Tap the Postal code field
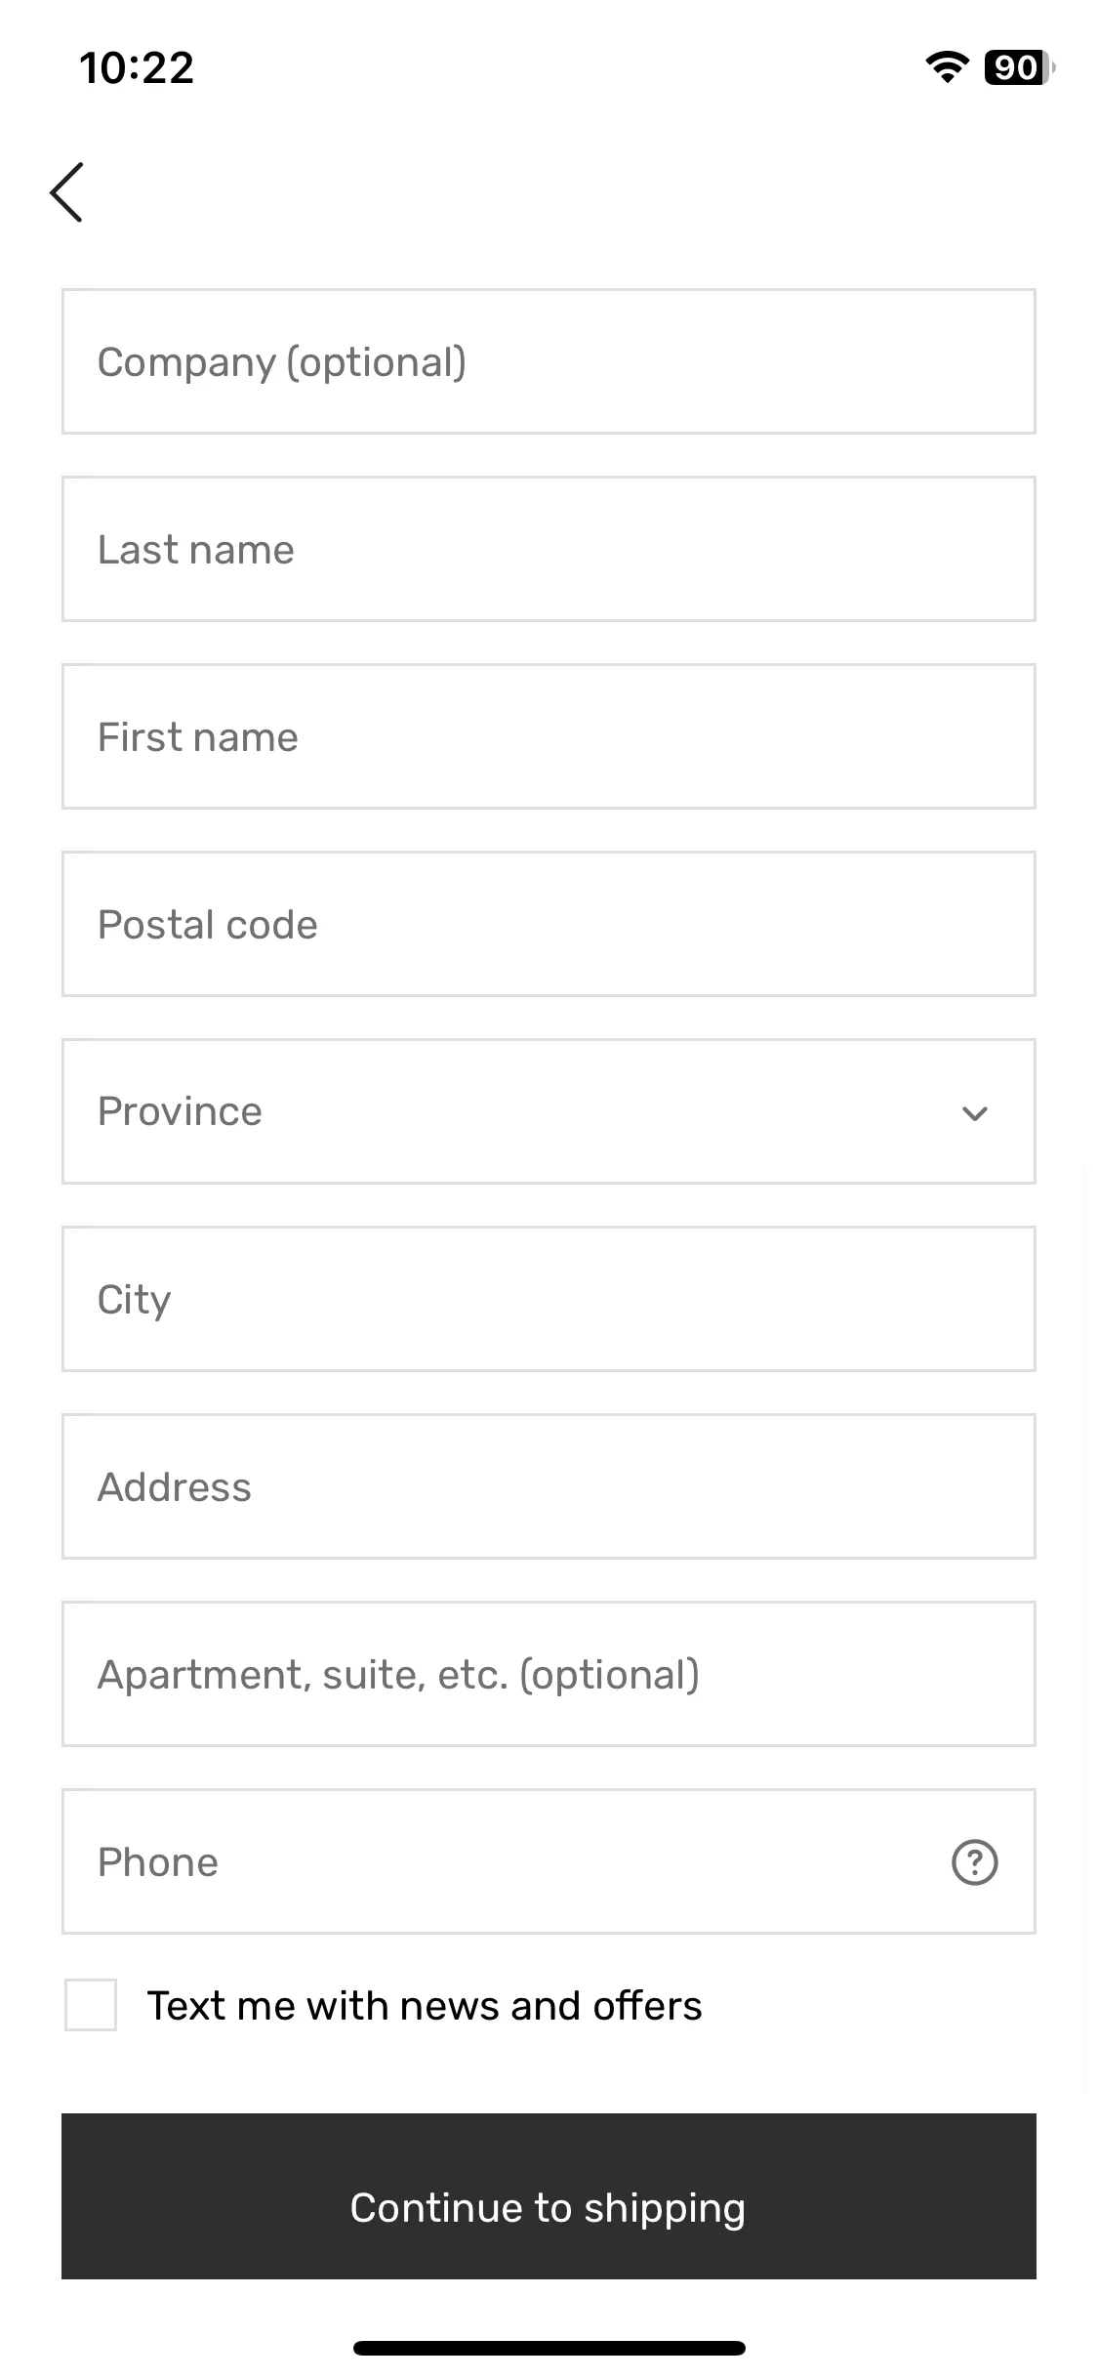This screenshot has width=1098, height=2379. (x=549, y=924)
